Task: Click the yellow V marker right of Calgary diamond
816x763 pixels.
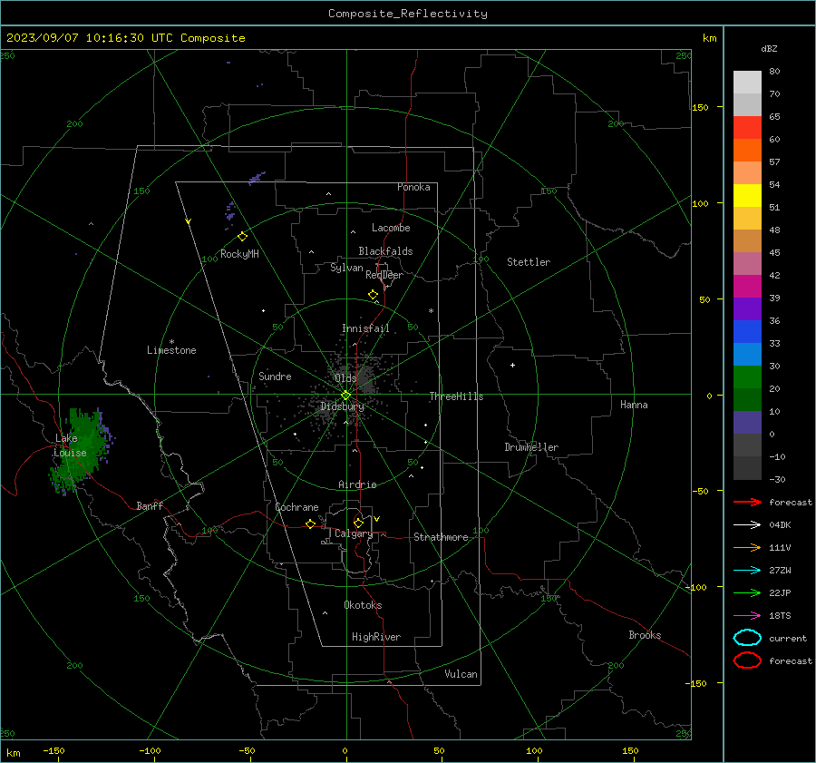Action: [x=377, y=519]
